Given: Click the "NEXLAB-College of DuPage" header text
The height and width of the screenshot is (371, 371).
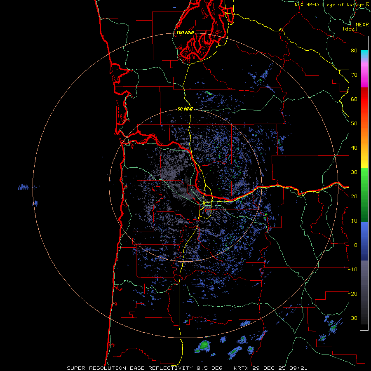Looking at the screenshot, I should (x=329, y=5).
